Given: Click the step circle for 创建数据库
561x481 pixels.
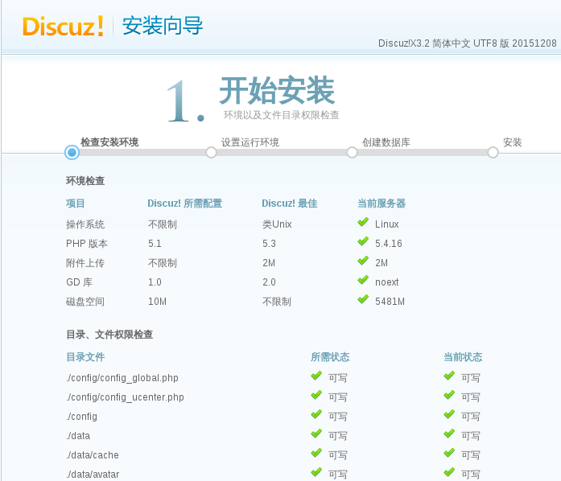Looking at the screenshot, I should (352, 153).
